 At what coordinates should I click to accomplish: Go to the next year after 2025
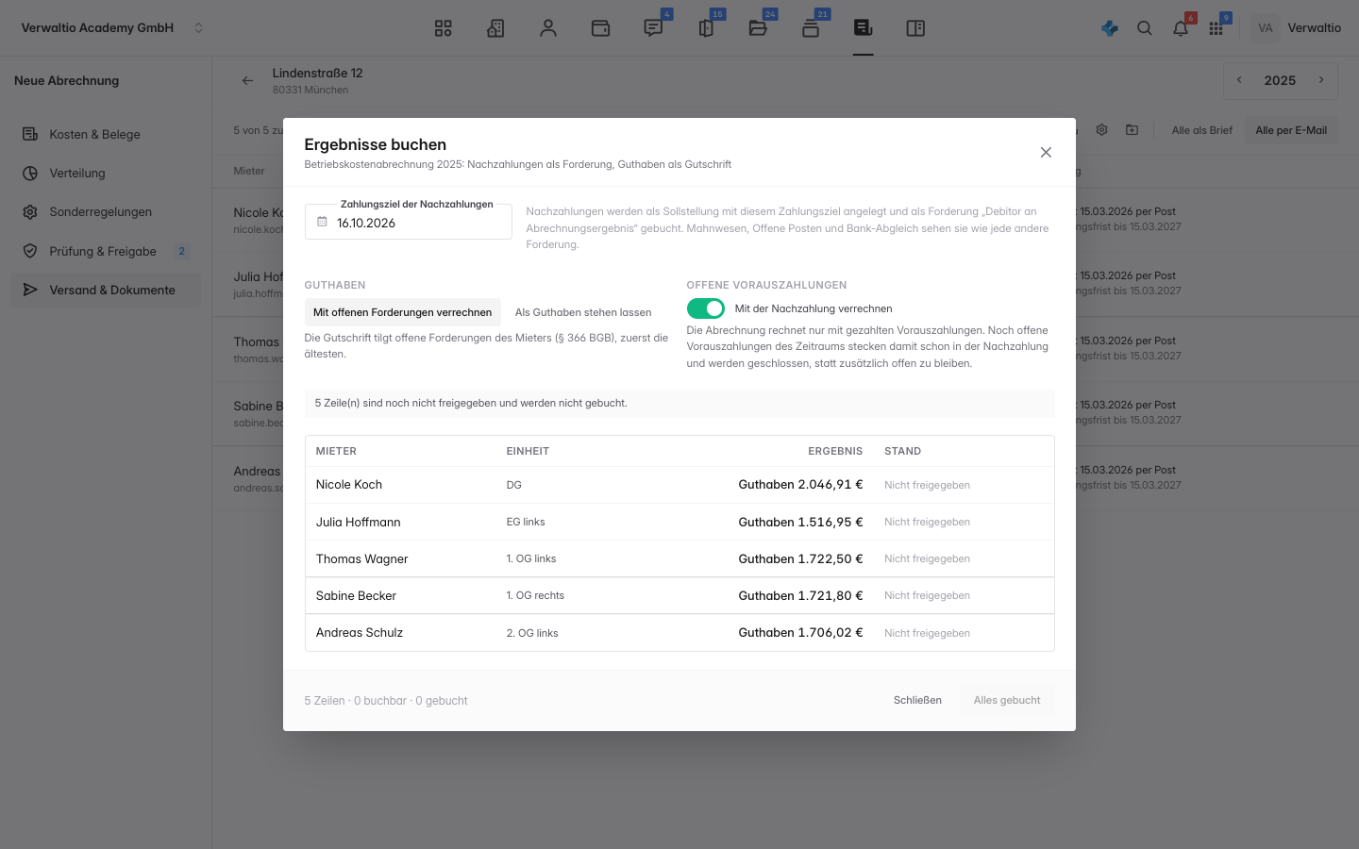point(1321,80)
